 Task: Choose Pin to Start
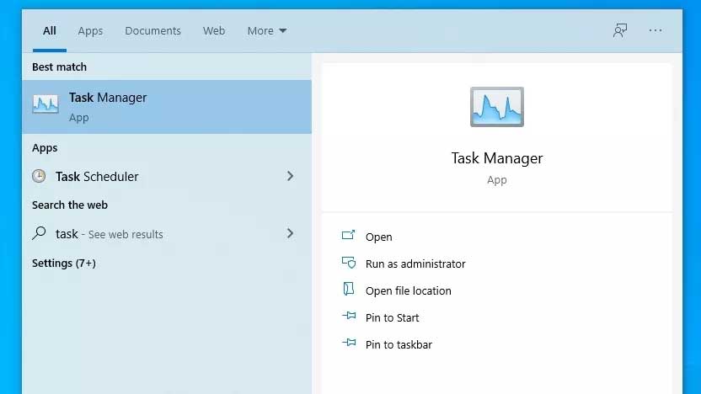pos(392,317)
